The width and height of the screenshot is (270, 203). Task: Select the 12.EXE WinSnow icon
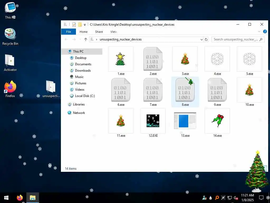point(153,121)
